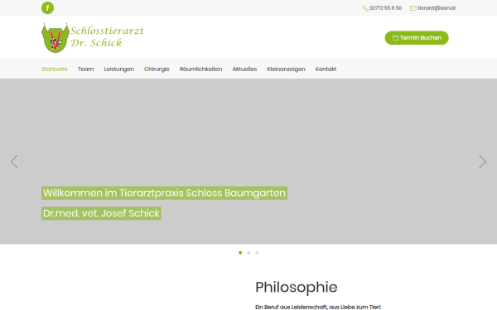The height and width of the screenshot is (310, 497).
Task: Open the Kleinanzeigen menu item
Action: pyautogui.click(x=286, y=69)
